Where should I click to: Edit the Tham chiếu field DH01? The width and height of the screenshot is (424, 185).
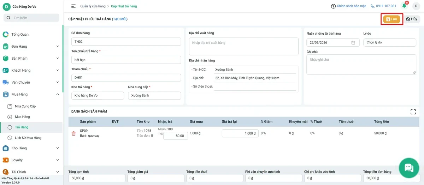(x=126, y=78)
